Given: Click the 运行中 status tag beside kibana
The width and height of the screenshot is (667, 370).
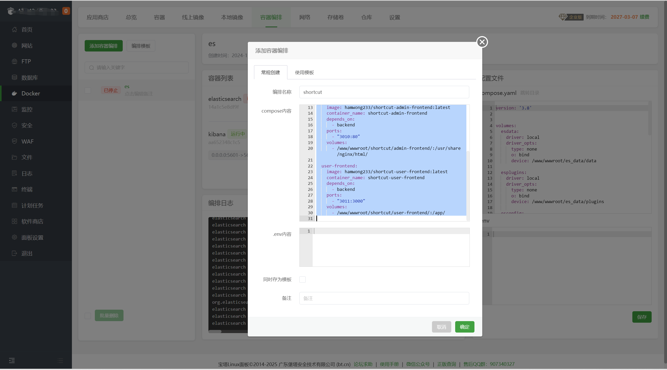Looking at the screenshot, I should pyautogui.click(x=238, y=134).
